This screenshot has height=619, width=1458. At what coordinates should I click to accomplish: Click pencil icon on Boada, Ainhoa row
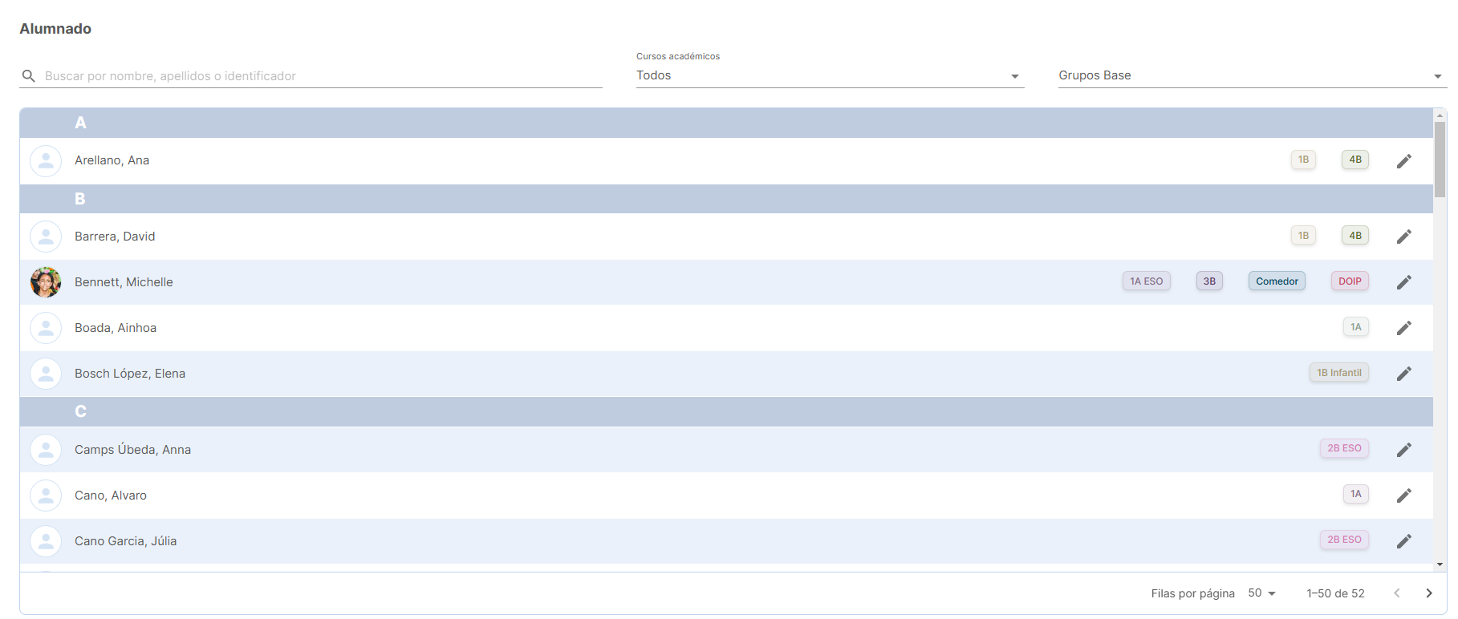tap(1403, 328)
